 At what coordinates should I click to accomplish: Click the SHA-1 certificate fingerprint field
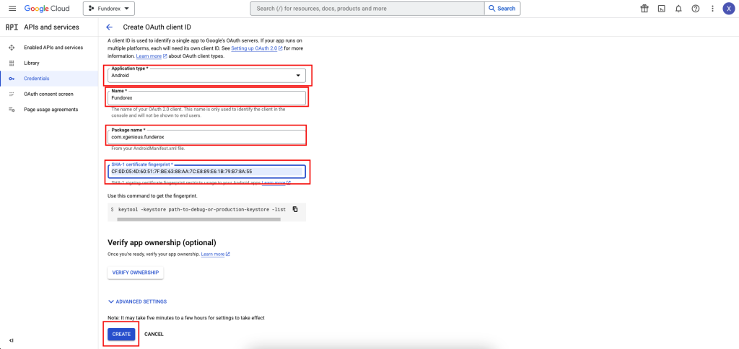pos(206,172)
